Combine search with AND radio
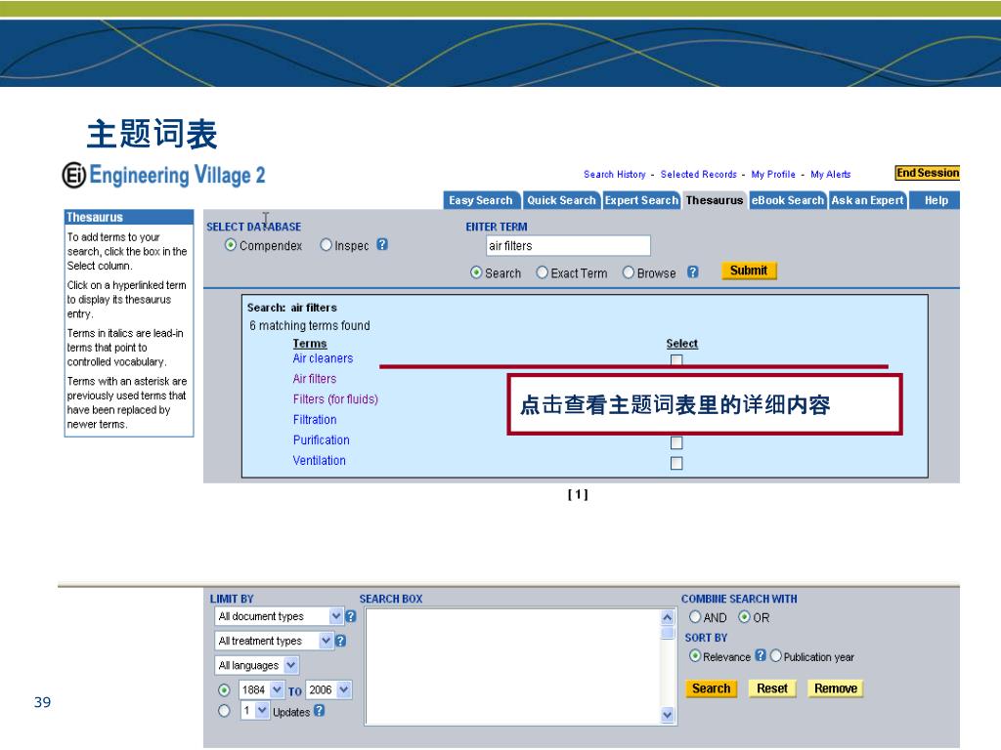This screenshot has height=750, width=1001. pos(695,617)
